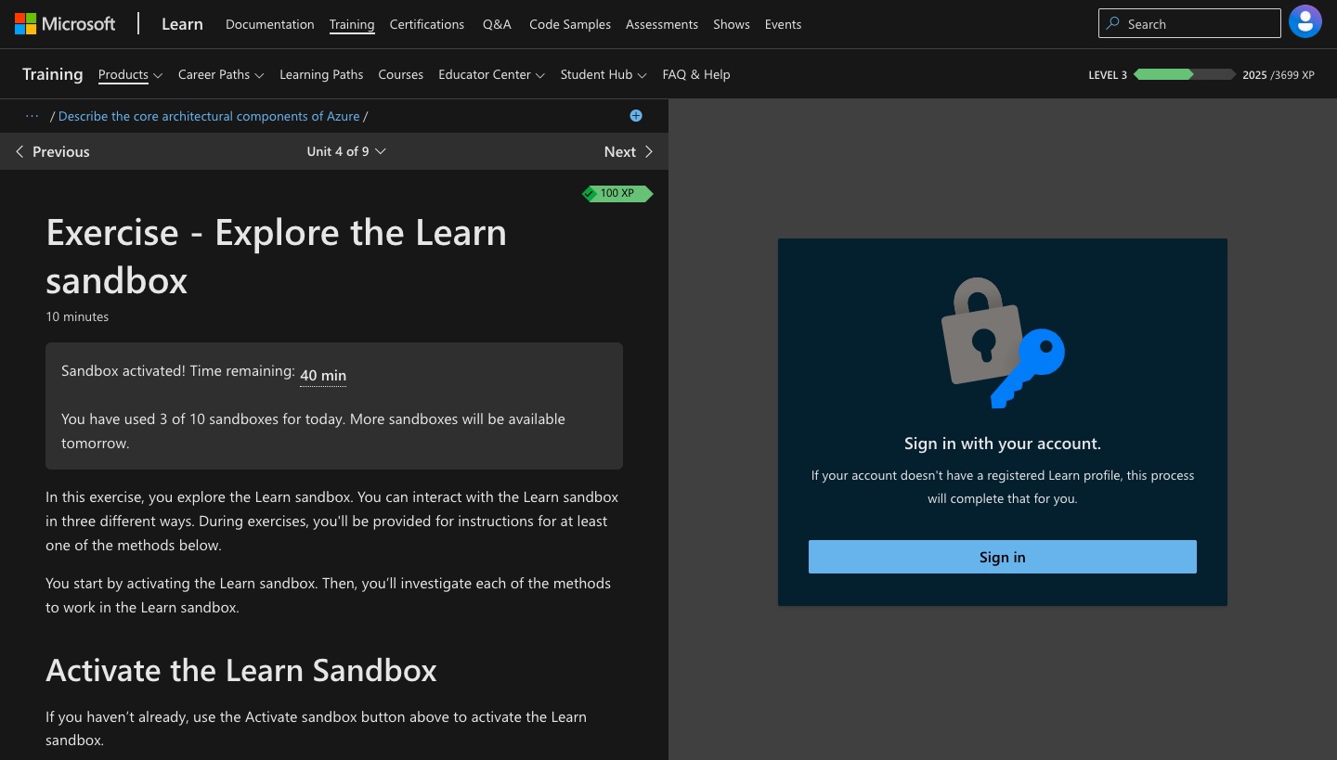Go to the Next unit
This screenshot has height=760, width=1337.
(629, 151)
